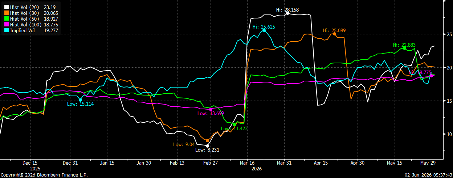This screenshot has height=178, width=453.
Task: Click the orange Hist Vol (30) legend swatch
Action: pos(6,13)
